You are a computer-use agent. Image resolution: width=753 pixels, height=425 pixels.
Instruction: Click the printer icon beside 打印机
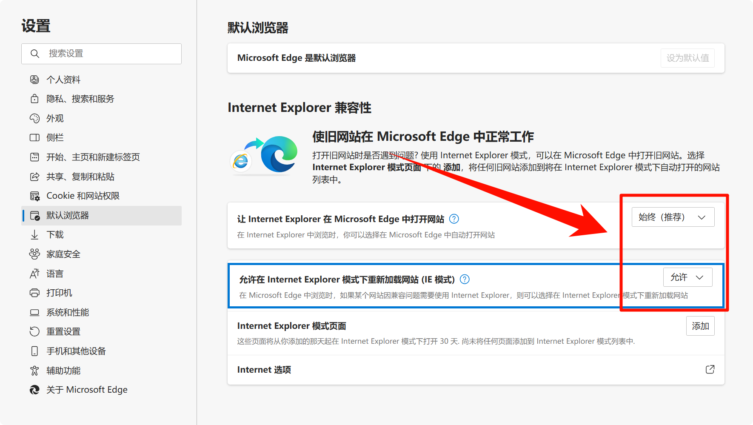point(34,293)
